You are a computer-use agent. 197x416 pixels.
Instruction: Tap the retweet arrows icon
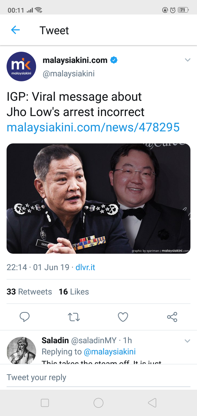(74, 317)
